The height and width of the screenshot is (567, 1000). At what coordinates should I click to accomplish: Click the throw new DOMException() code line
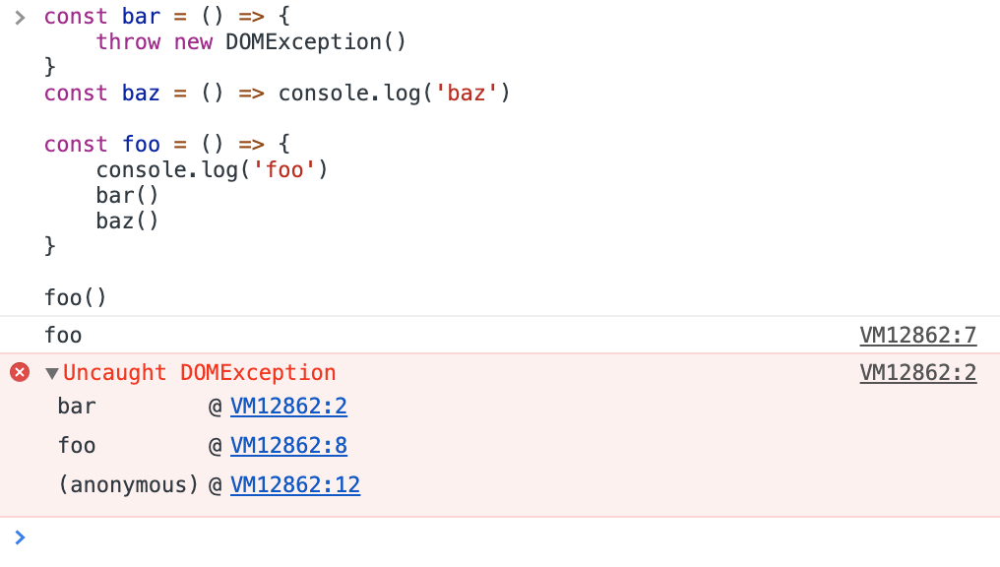click(x=251, y=41)
